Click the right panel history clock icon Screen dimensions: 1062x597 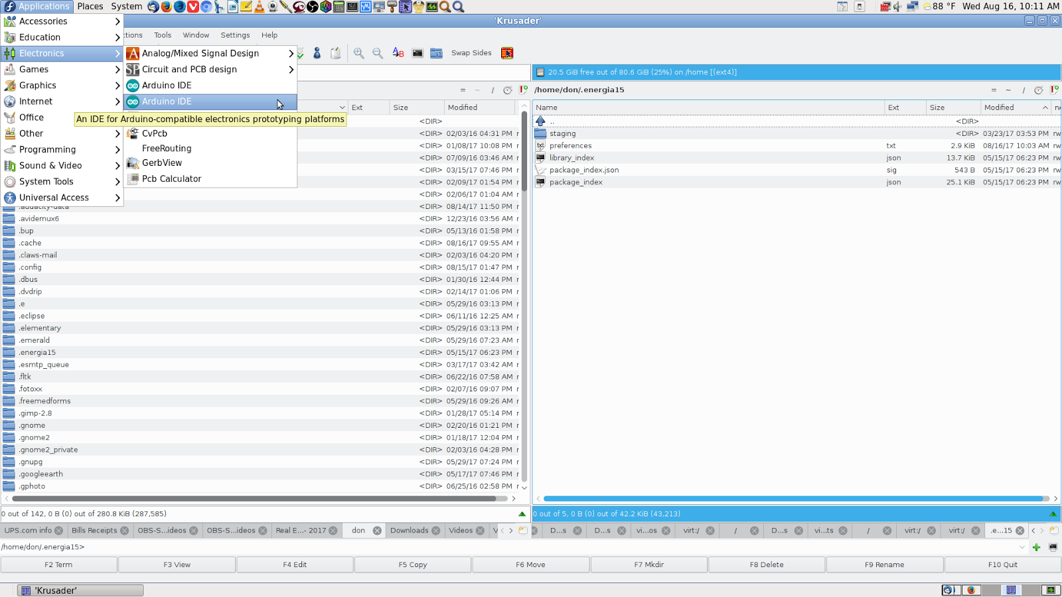[1039, 90]
